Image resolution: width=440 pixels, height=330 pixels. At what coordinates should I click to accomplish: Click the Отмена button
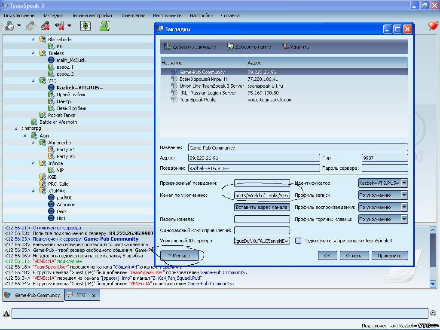[x=354, y=256]
